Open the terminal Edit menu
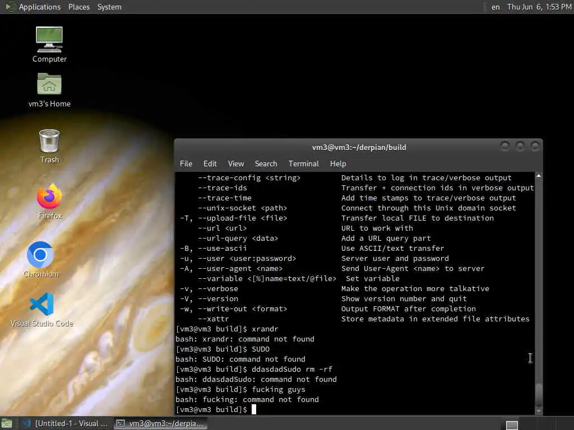574x430 pixels. [210, 163]
